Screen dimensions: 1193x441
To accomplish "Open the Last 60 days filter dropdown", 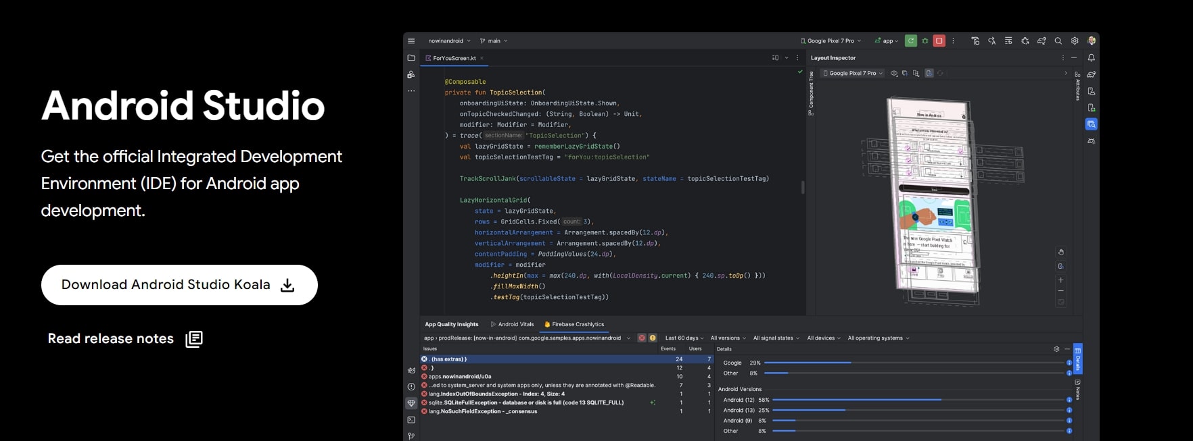I will (684, 338).
